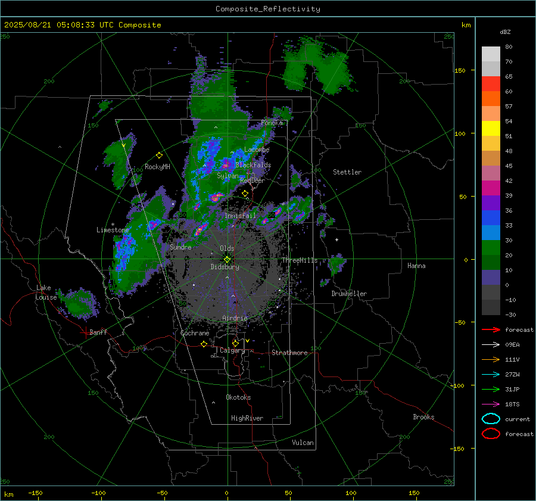Click the red forecast ellipse icon
The height and width of the screenshot is (501, 536).
[x=491, y=434]
